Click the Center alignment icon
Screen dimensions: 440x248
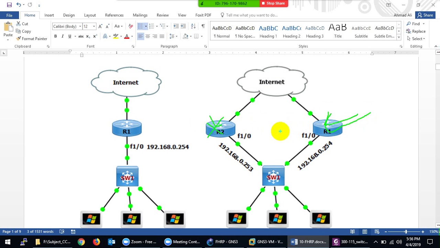(147, 36)
